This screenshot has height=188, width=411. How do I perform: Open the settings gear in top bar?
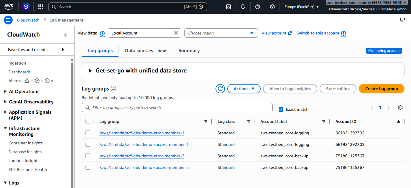[272, 7]
